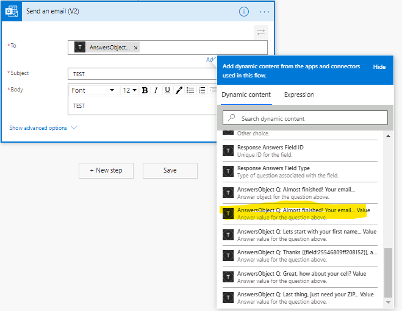Click the Outlook icon in the action header
This screenshot has width=402, height=311.
[12, 12]
